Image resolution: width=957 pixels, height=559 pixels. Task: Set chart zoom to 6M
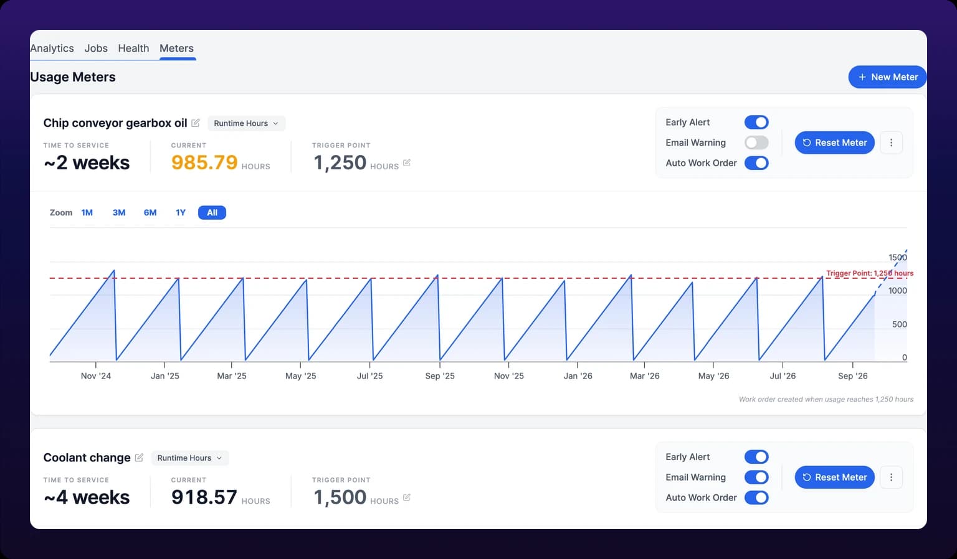click(150, 213)
